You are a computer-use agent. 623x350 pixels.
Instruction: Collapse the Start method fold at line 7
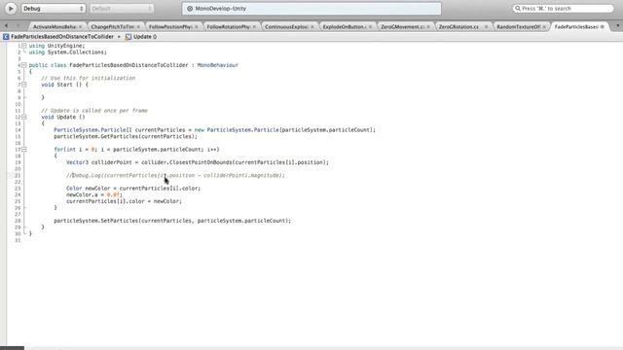pos(24,85)
